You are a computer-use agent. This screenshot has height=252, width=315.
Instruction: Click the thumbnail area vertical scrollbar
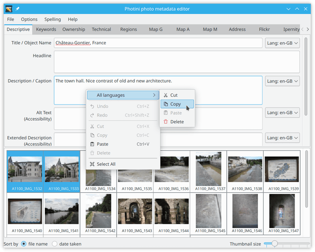(306, 179)
